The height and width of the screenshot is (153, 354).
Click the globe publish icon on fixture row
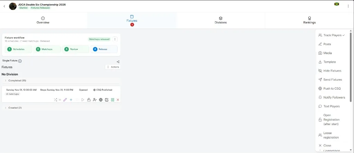click(x=101, y=100)
